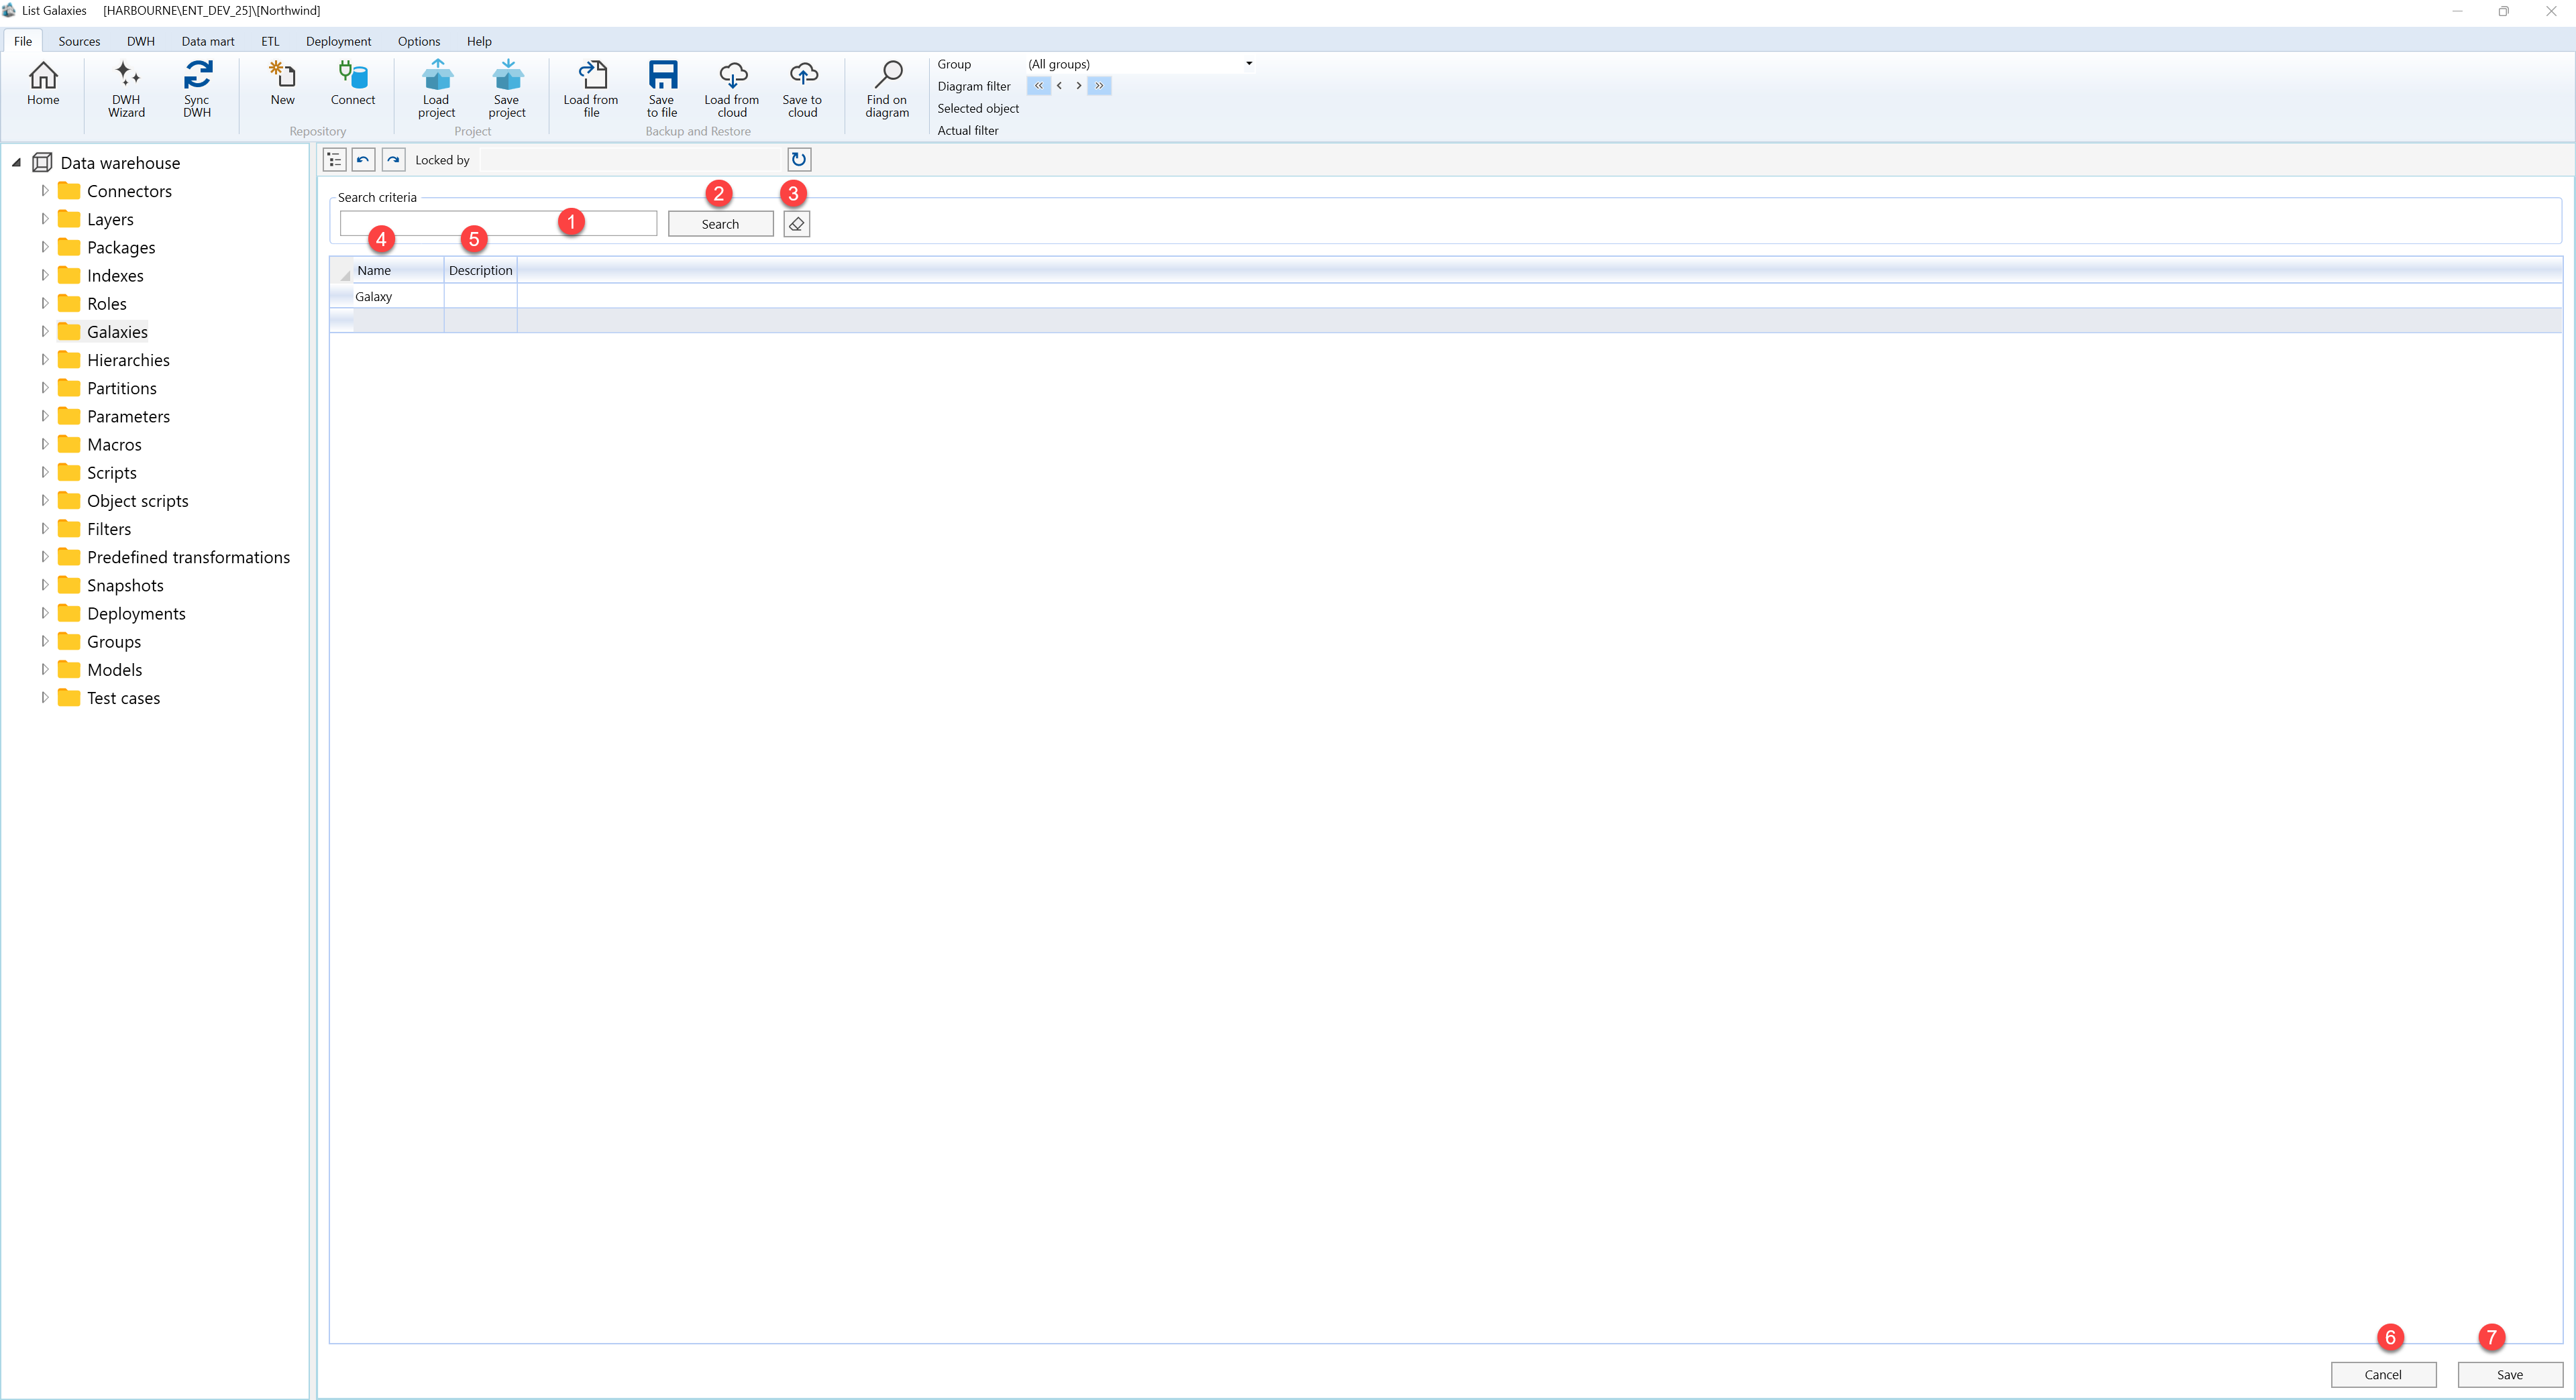Create a New repository
This screenshot has height=1400, width=2576.
click(x=283, y=83)
